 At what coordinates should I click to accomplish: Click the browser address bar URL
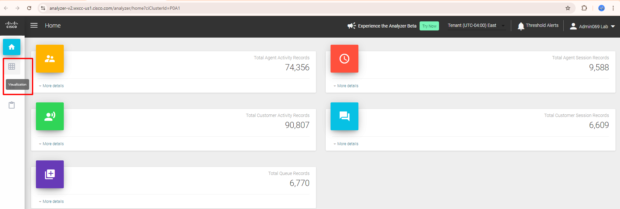(115, 8)
